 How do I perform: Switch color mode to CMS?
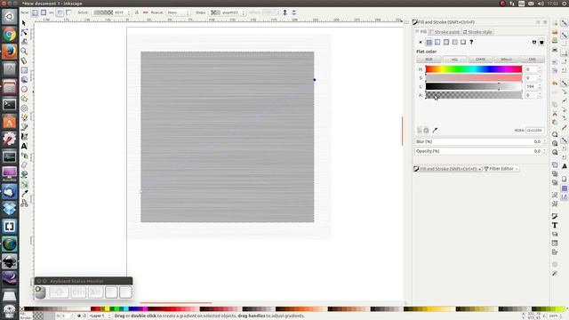click(x=532, y=60)
